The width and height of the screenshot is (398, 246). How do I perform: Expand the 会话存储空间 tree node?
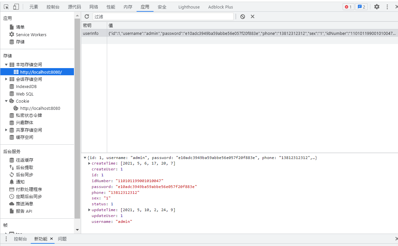(x=6, y=79)
